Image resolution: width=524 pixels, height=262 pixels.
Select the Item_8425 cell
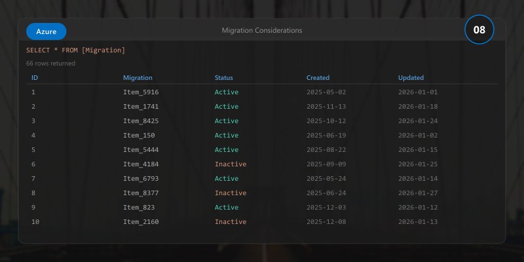[x=141, y=121]
